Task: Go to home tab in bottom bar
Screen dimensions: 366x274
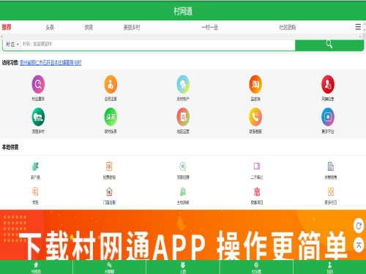Action: click(x=36, y=267)
